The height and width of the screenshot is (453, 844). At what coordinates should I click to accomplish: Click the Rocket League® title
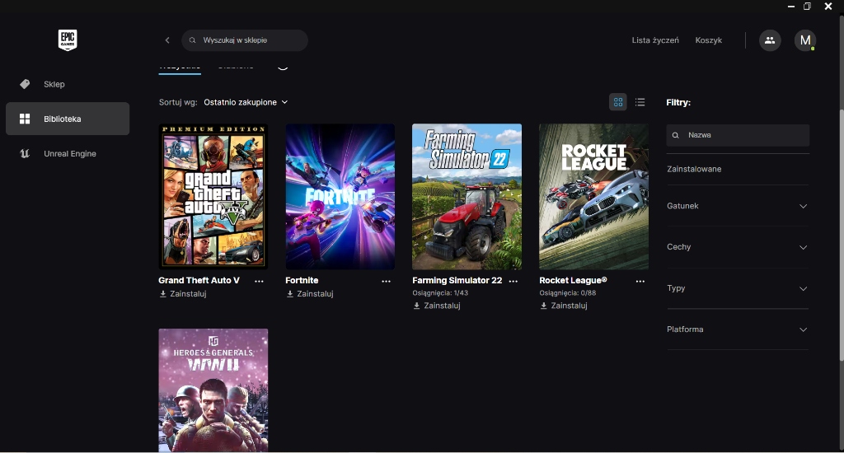coord(574,280)
